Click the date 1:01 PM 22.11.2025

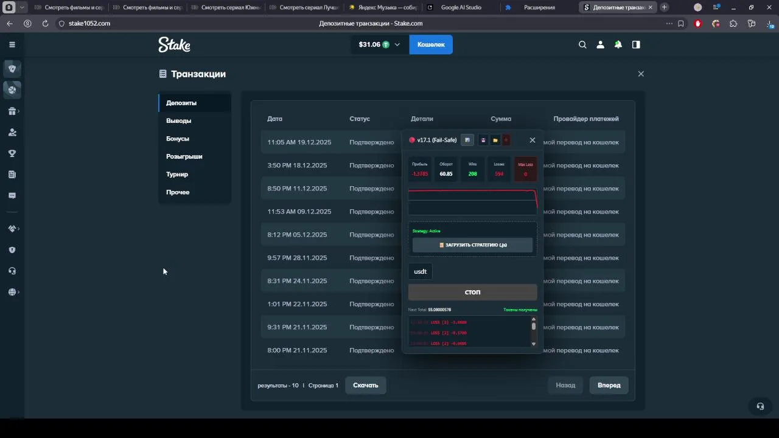(297, 304)
